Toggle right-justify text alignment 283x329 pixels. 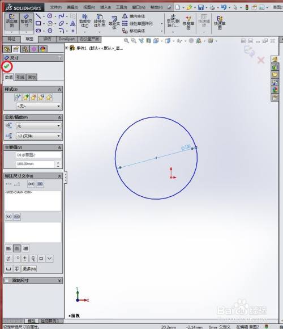[25, 248]
